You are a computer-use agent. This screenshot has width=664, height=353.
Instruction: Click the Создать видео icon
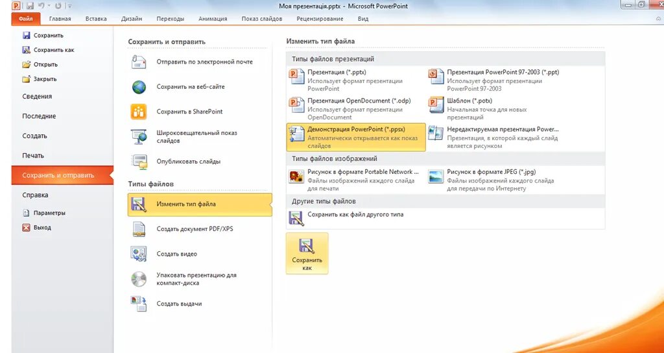tap(139, 254)
